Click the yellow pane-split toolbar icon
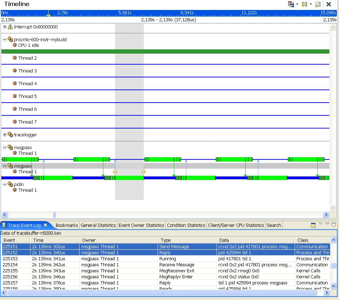The height and width of the screenshot is (300, 339). click(305, 4)
